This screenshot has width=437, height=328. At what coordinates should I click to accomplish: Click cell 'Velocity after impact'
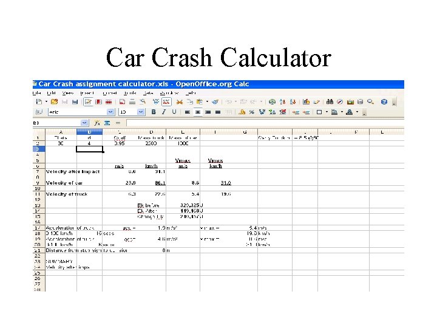(x=73, y=171)
